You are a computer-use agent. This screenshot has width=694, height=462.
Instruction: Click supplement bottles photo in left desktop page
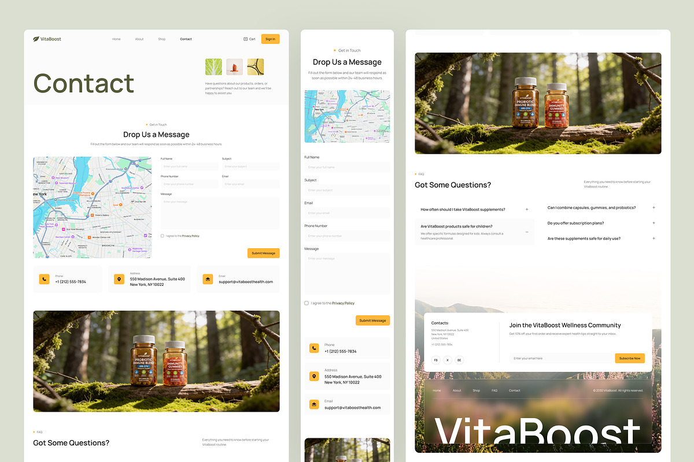[x=156, y=361]
